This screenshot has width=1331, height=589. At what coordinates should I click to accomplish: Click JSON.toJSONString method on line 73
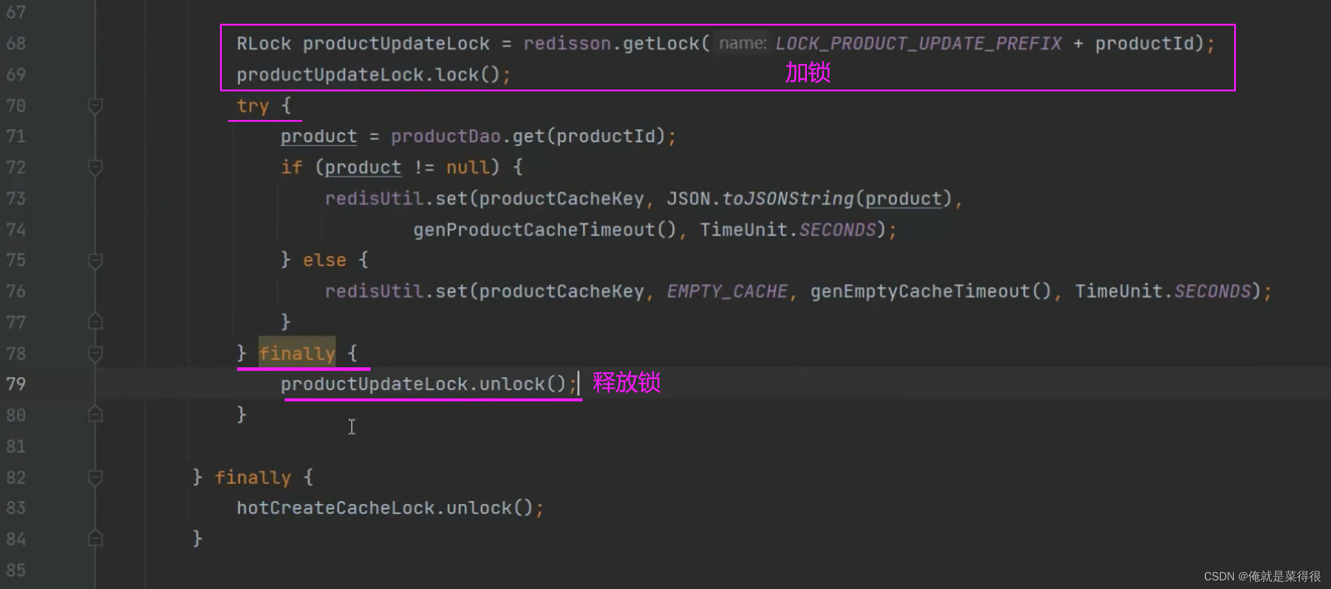(x=760, y=199)
